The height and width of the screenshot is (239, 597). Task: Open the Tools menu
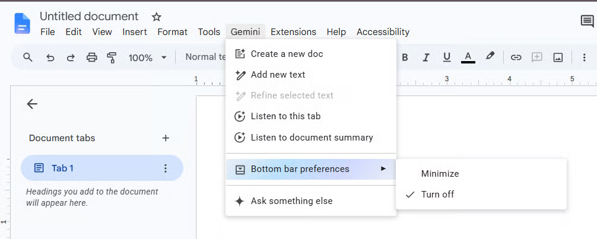coord(209,32)
